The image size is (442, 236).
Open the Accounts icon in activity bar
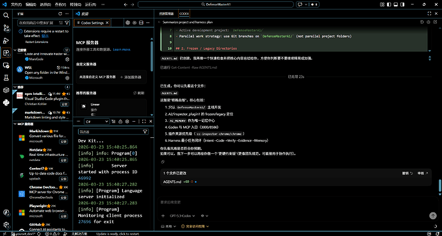pos(6,212)
